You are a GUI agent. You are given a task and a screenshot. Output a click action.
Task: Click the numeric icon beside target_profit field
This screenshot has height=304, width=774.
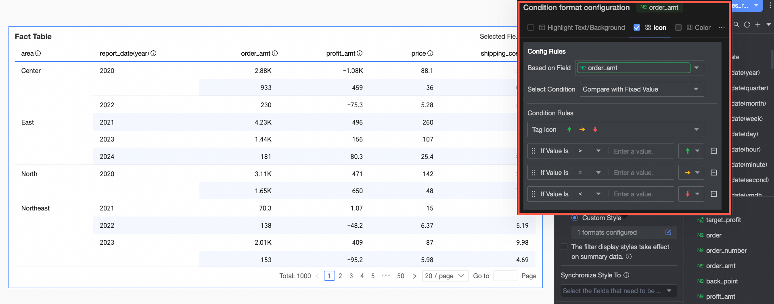click(x=700, y=220)
